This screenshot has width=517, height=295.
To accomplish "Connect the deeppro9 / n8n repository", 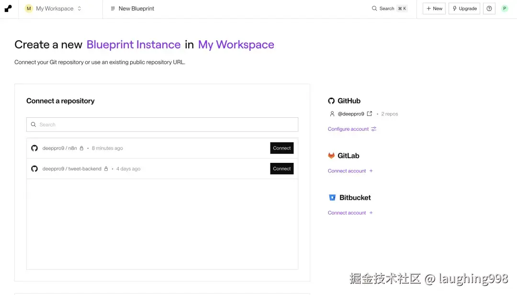I will (281, 148).
